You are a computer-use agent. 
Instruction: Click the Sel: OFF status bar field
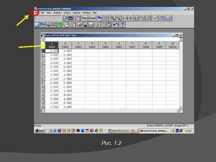[x=169, y=126]
